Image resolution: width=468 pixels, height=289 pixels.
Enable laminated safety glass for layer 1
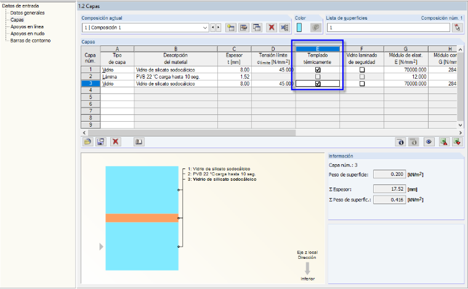click(362, 69)
